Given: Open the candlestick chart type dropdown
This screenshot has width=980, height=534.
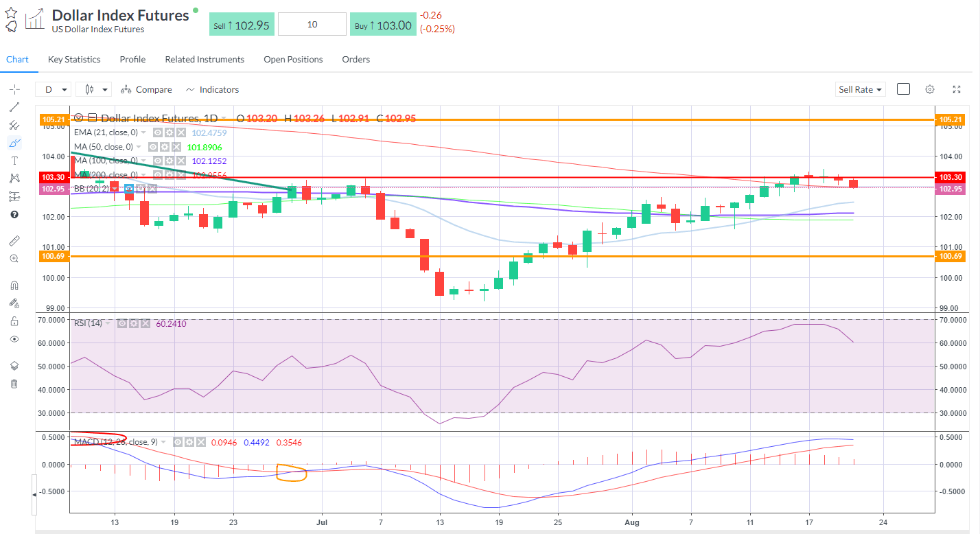Looking at the screenshot, I should click(93, 89).
